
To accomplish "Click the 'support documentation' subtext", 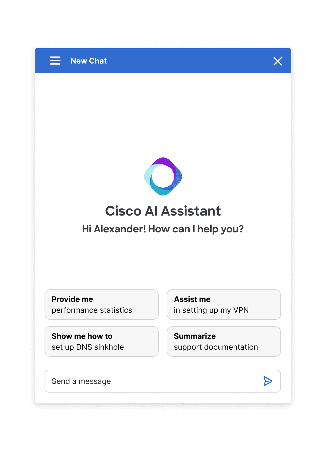I will [216, 347].
